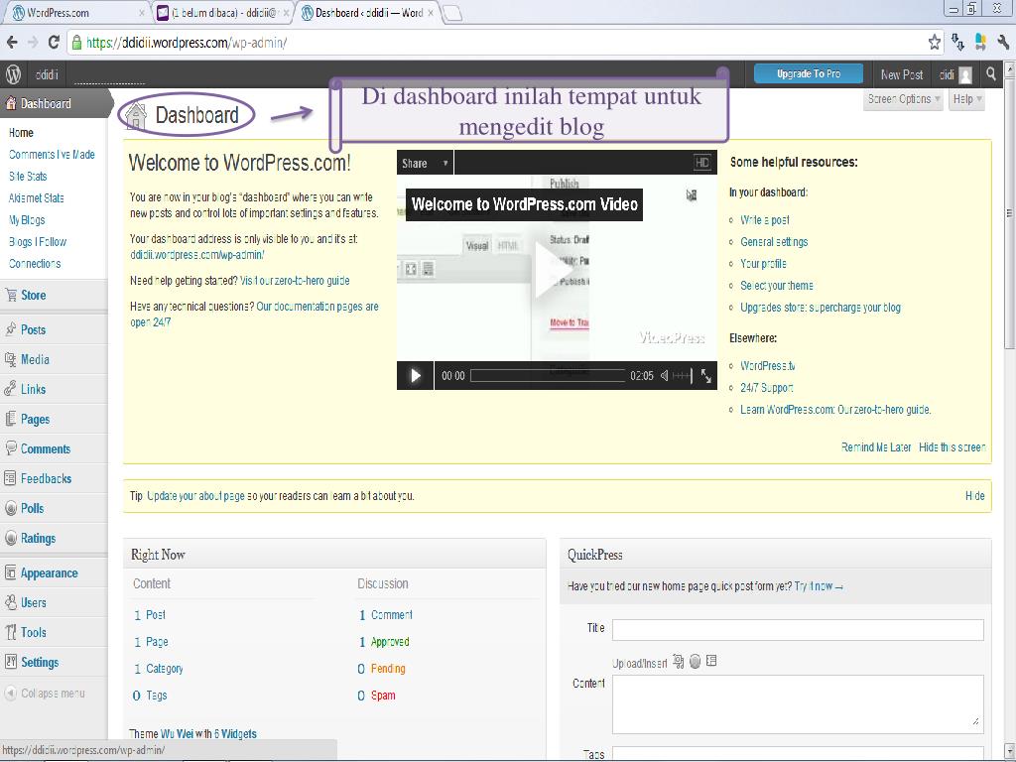
Task: Open Select your theme link
Action: (776, 286)
